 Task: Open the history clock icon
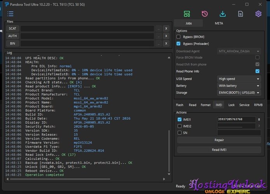tap(205, 14)
